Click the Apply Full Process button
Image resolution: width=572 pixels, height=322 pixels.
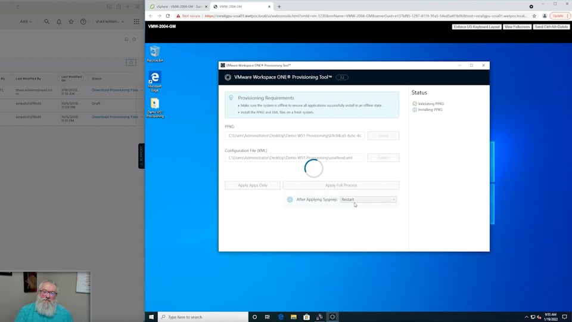click(x=341, y=185)
